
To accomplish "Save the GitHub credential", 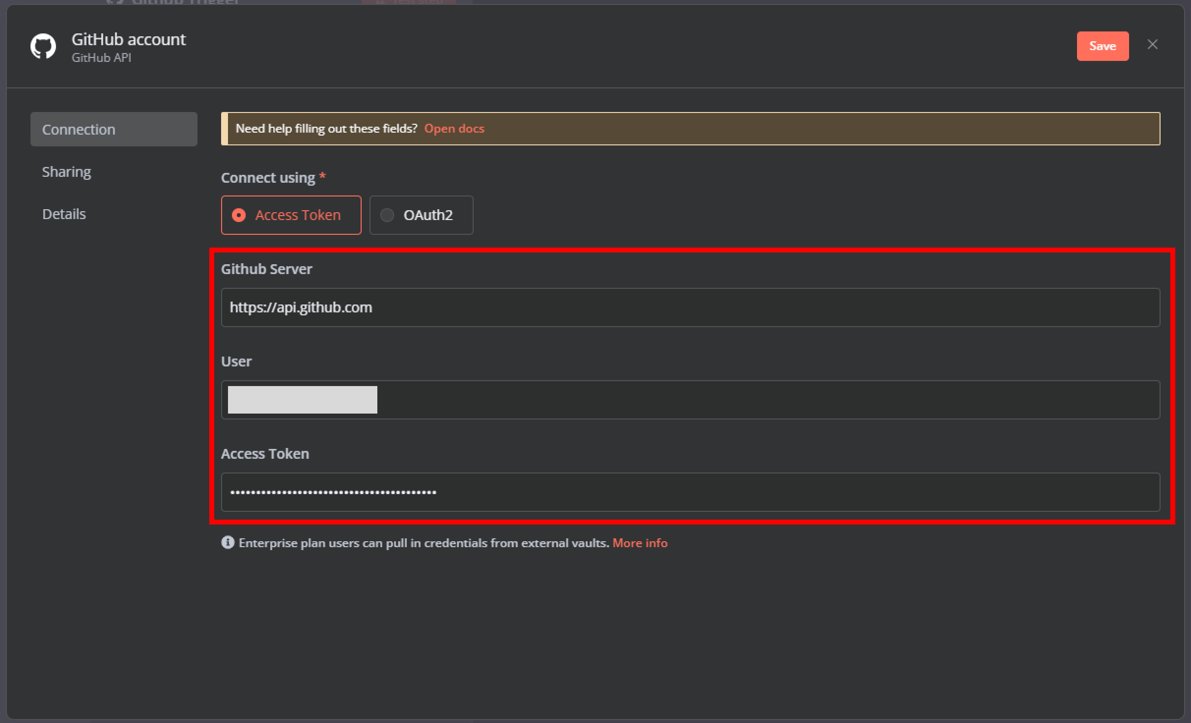I will click(1102, 46).
